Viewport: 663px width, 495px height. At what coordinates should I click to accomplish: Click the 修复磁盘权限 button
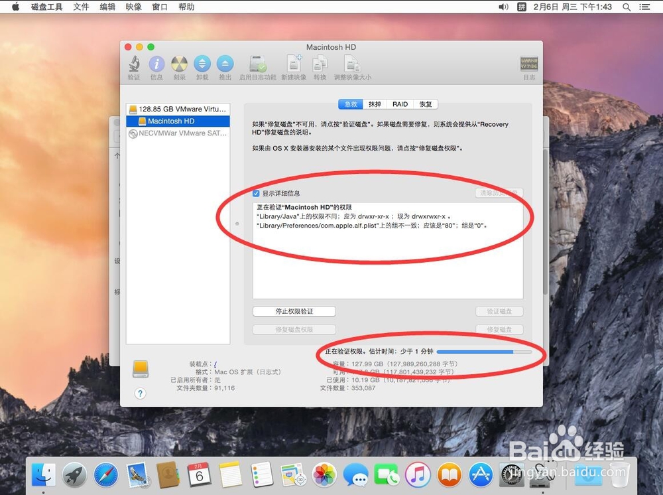pos(294,330)
